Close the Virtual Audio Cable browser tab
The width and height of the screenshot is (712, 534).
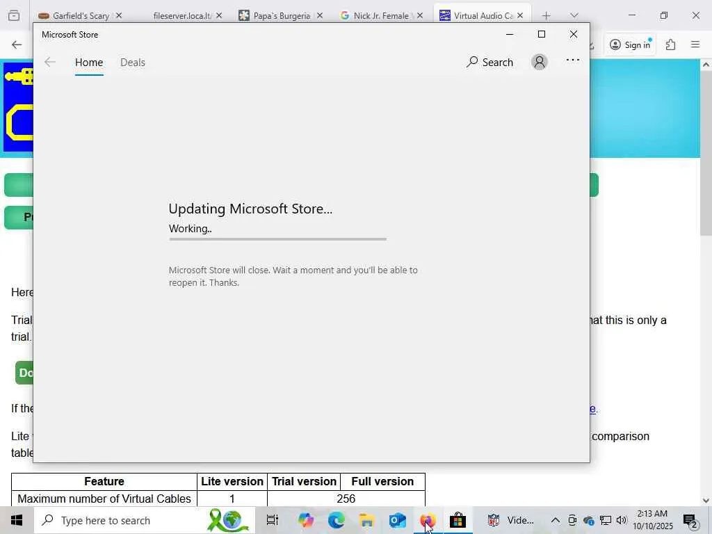[x=520, y=15]
